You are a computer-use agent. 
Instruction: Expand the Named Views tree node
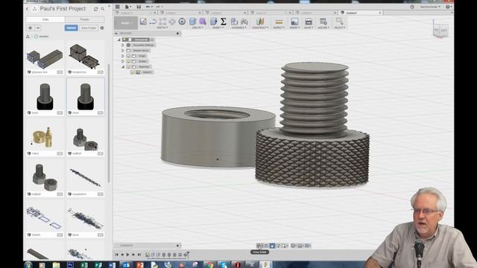(x=123, y=51)
